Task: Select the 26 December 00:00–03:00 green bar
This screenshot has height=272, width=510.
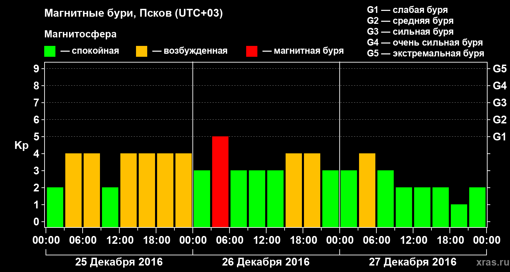Action: click(202, 199)
